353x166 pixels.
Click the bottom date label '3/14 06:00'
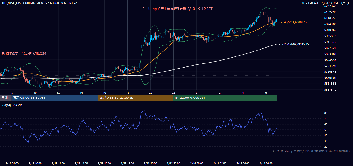click(x=266, y=164)
